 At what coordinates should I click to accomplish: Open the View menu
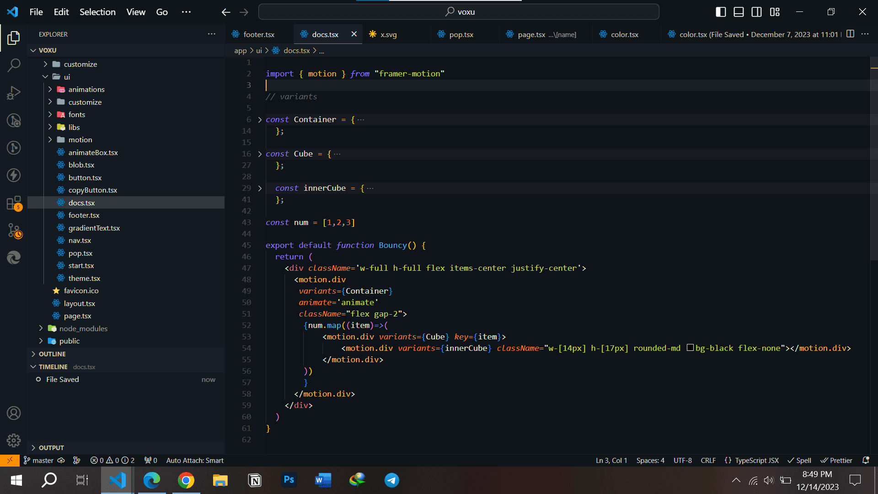pyautogui.click(x=136, y=12)
